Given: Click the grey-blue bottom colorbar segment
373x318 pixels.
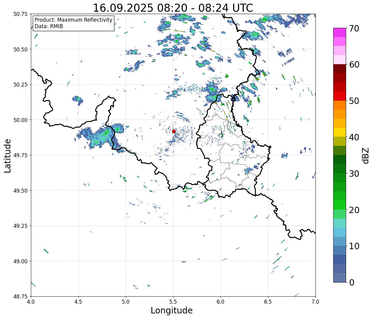Looking at the screenshot, I should 340,277.
